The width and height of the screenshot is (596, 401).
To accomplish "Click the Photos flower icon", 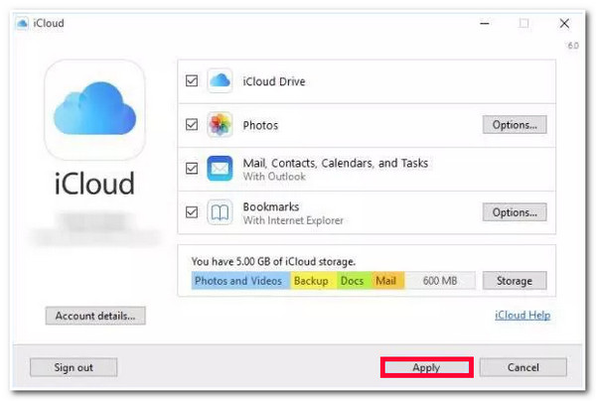I will (220, 124).
